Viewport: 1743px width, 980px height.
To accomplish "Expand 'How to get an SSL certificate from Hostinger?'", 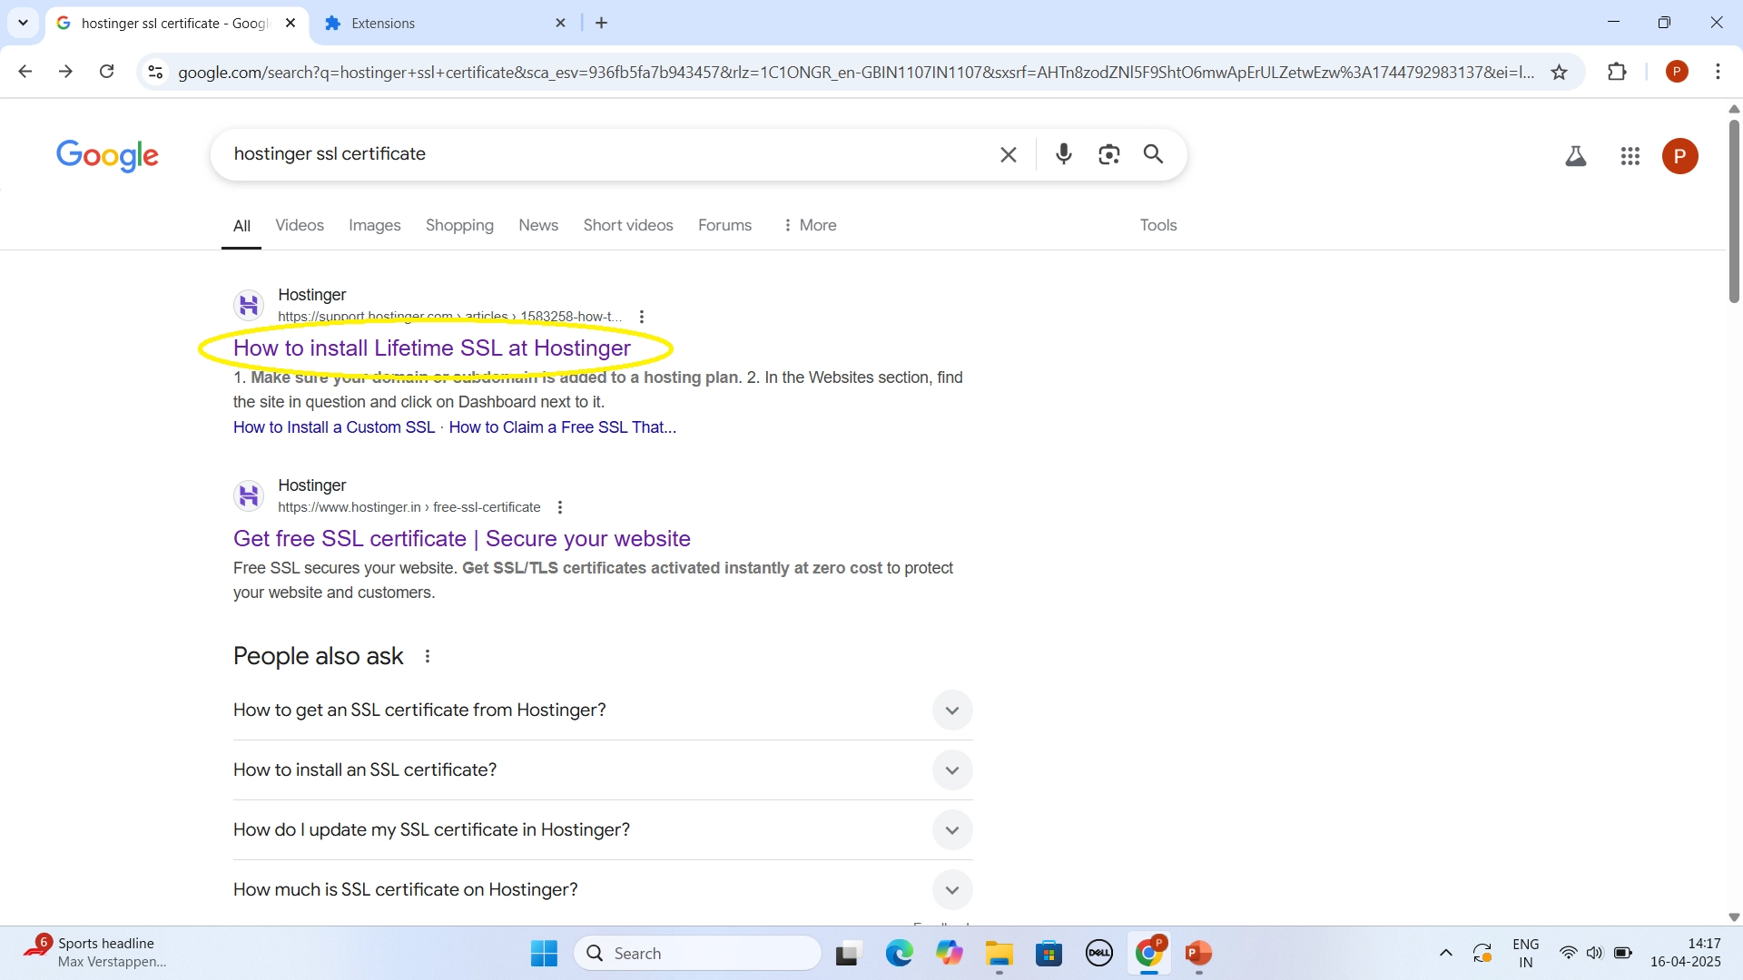I will (951, 710).
